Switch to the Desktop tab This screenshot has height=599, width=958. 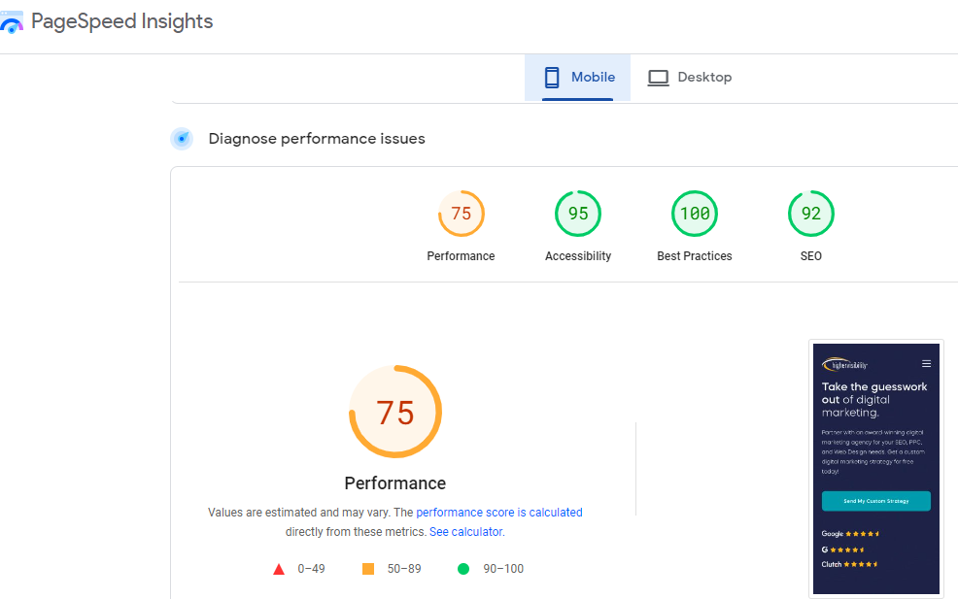click(690, 77)
